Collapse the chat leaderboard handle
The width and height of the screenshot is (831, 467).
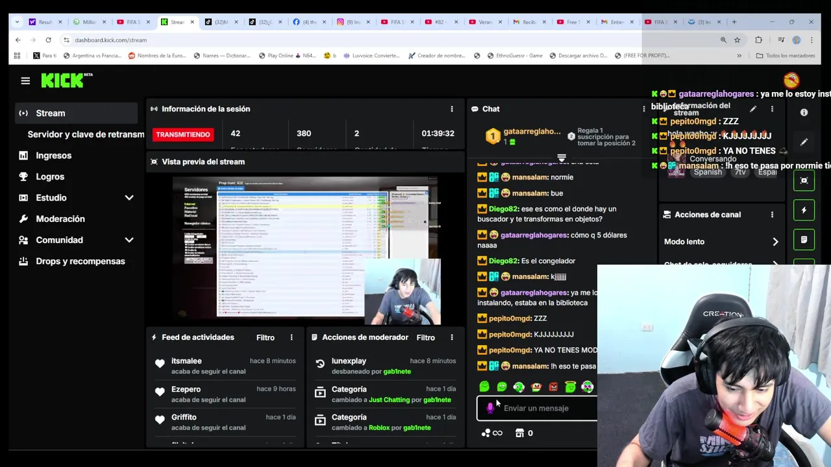click(562, 158)
